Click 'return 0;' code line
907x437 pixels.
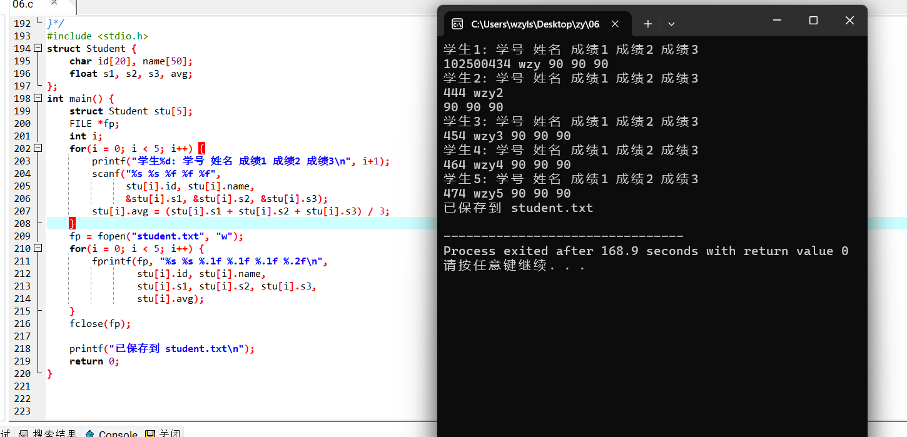(x=94, y=361)
